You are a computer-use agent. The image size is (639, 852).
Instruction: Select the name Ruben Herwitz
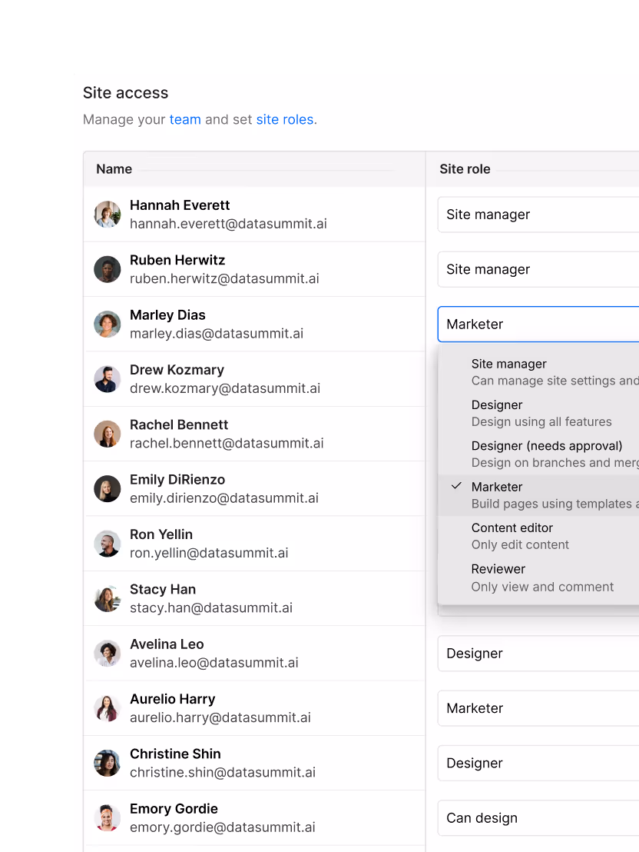point(177,260)
